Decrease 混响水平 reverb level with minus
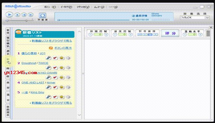This screenshot has height=123, width=215. [x=185, y=35]
